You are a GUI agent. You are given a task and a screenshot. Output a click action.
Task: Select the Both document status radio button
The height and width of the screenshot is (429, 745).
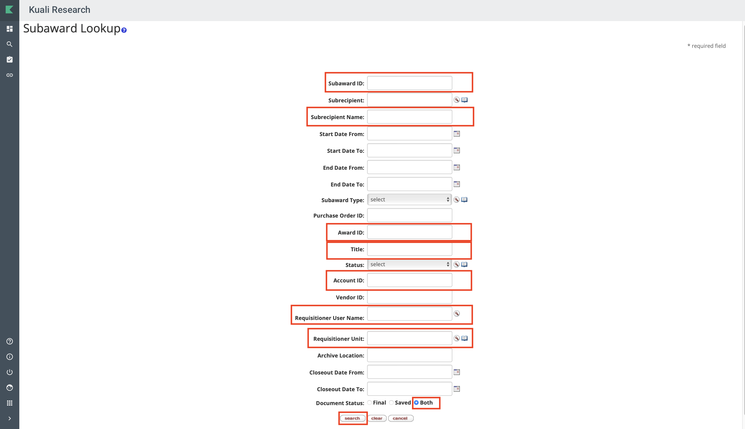(x=416, y=402)
